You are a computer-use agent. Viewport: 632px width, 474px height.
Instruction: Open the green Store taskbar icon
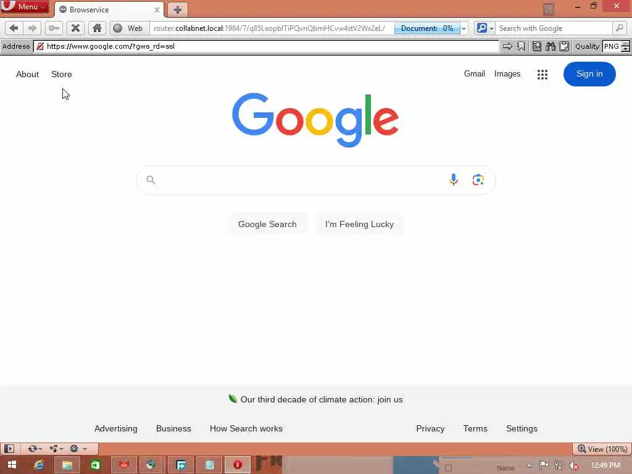[x=95, y=465]
